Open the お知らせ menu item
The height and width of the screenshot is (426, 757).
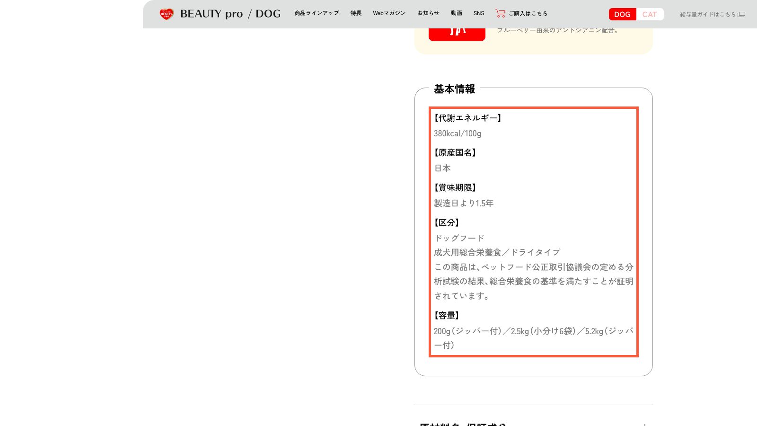click(x=428, y=13)
